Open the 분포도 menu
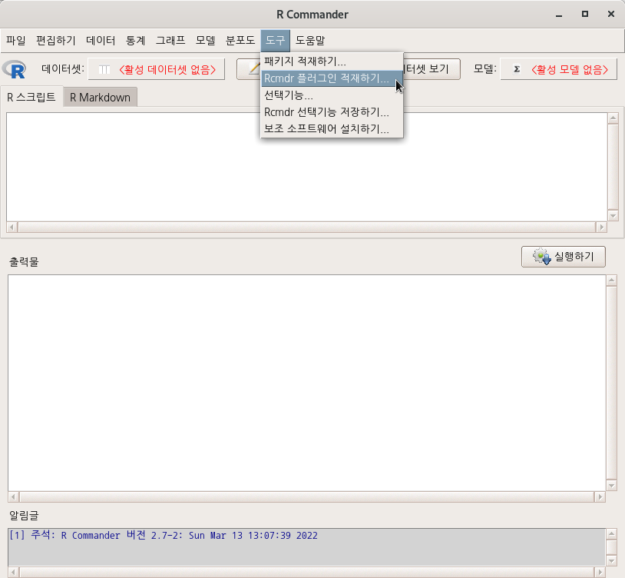Viewport: 625px width, 578px height. coord(240,40)
